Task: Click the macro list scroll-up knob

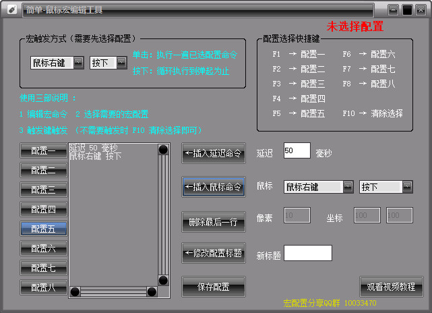Action: (163, 150)
